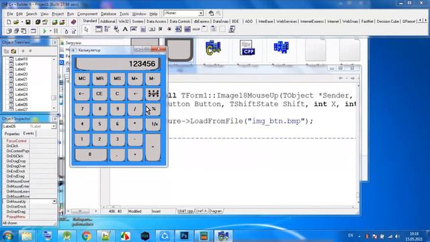Select Label18 in Object TreeView
The height and width of the screenshot is (242, 430).
tap(21, 59)
